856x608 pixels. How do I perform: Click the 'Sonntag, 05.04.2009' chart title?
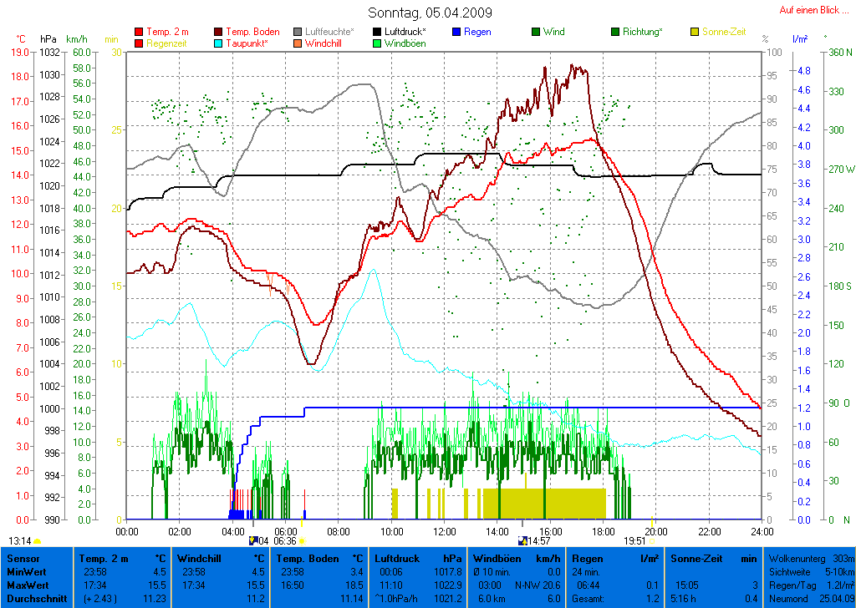click(x=430, y=13)
